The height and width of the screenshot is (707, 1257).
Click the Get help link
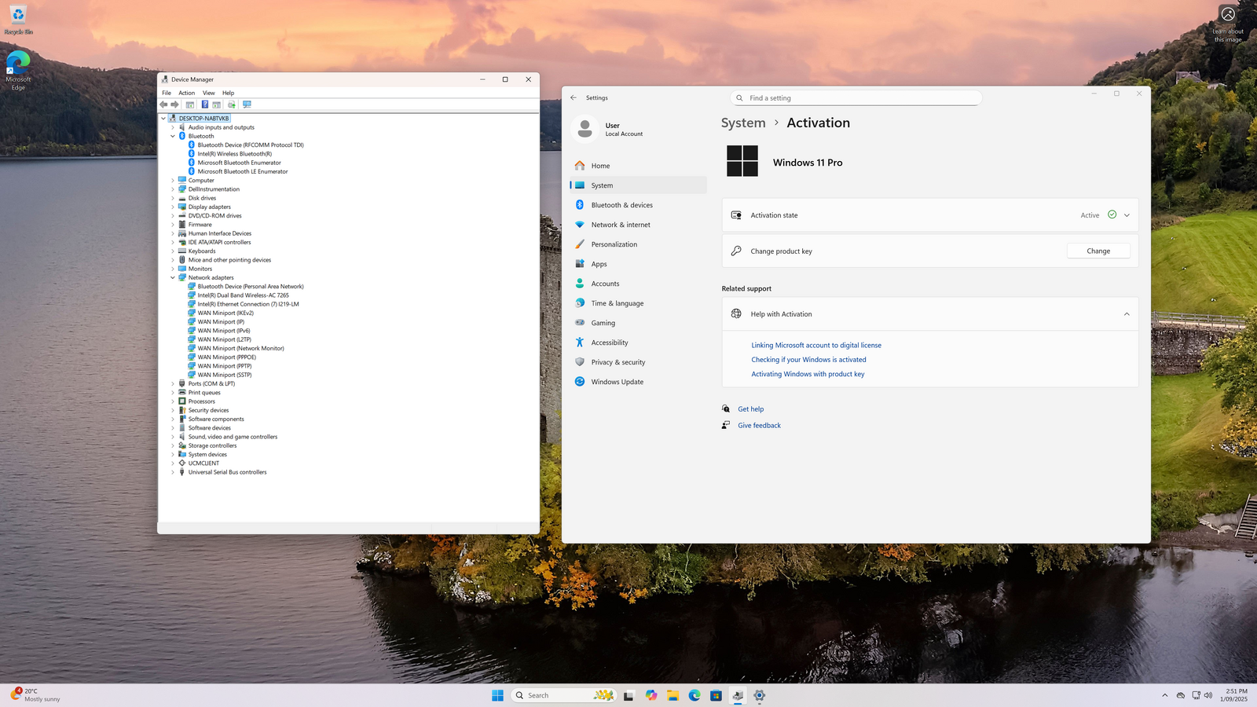[x=750, y=409]
